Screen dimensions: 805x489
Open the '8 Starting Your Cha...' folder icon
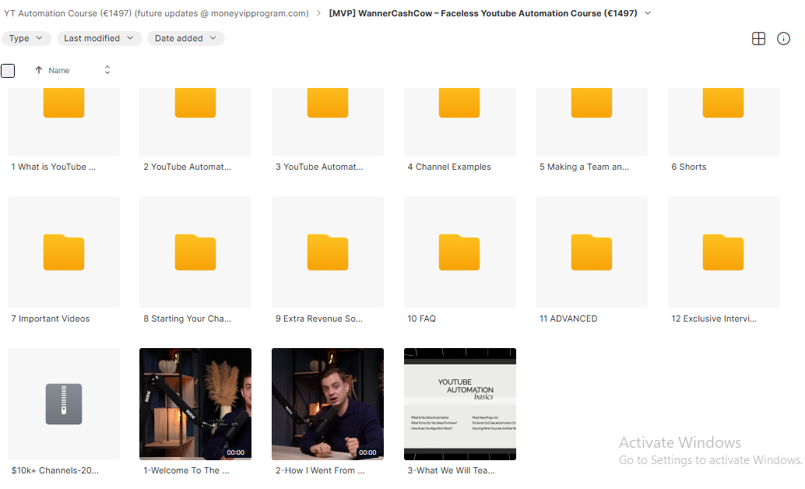tap(195, 252)
